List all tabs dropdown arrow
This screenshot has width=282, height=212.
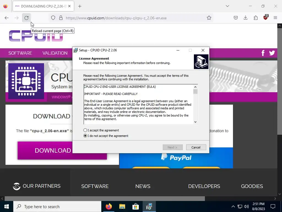227,6
